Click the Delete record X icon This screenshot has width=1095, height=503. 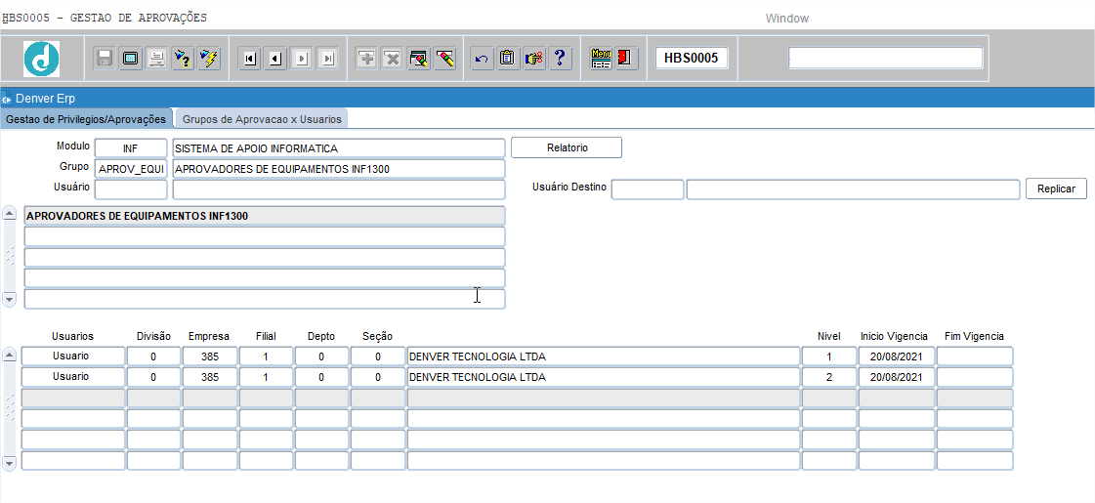point(393,59)
